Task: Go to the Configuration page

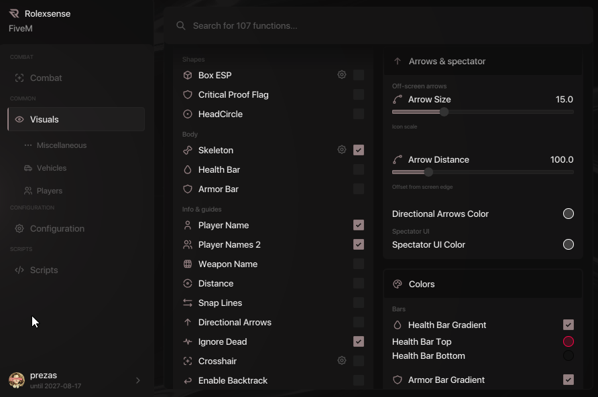Action: pos(76,228)
